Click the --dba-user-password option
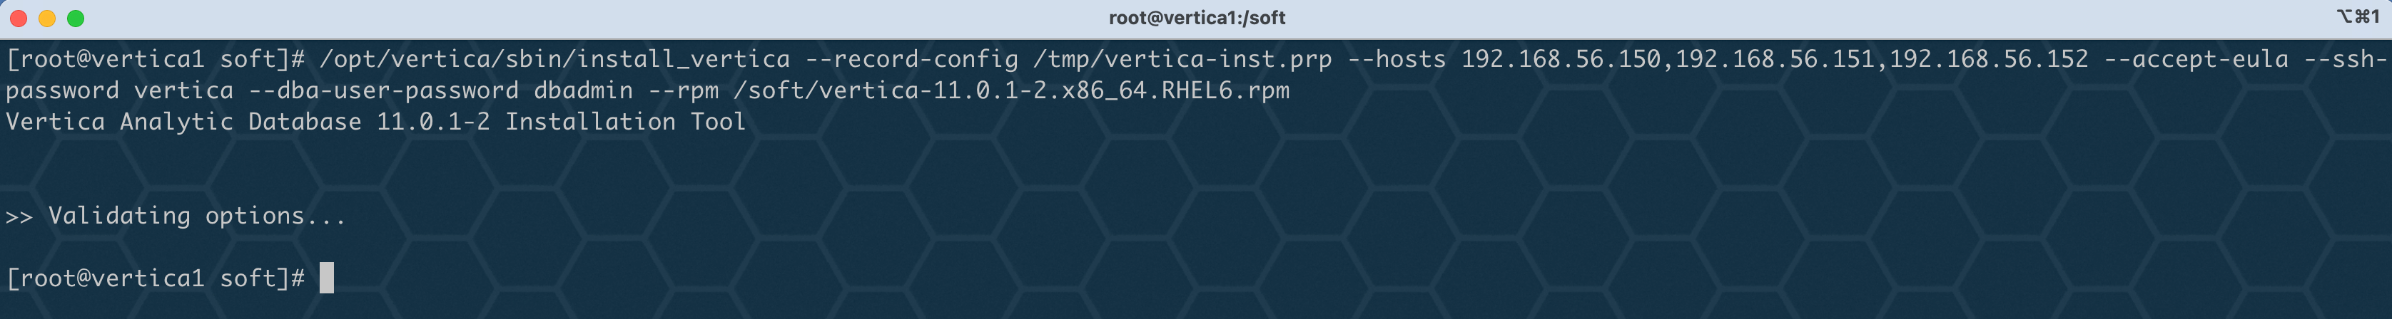 [383, 91]
